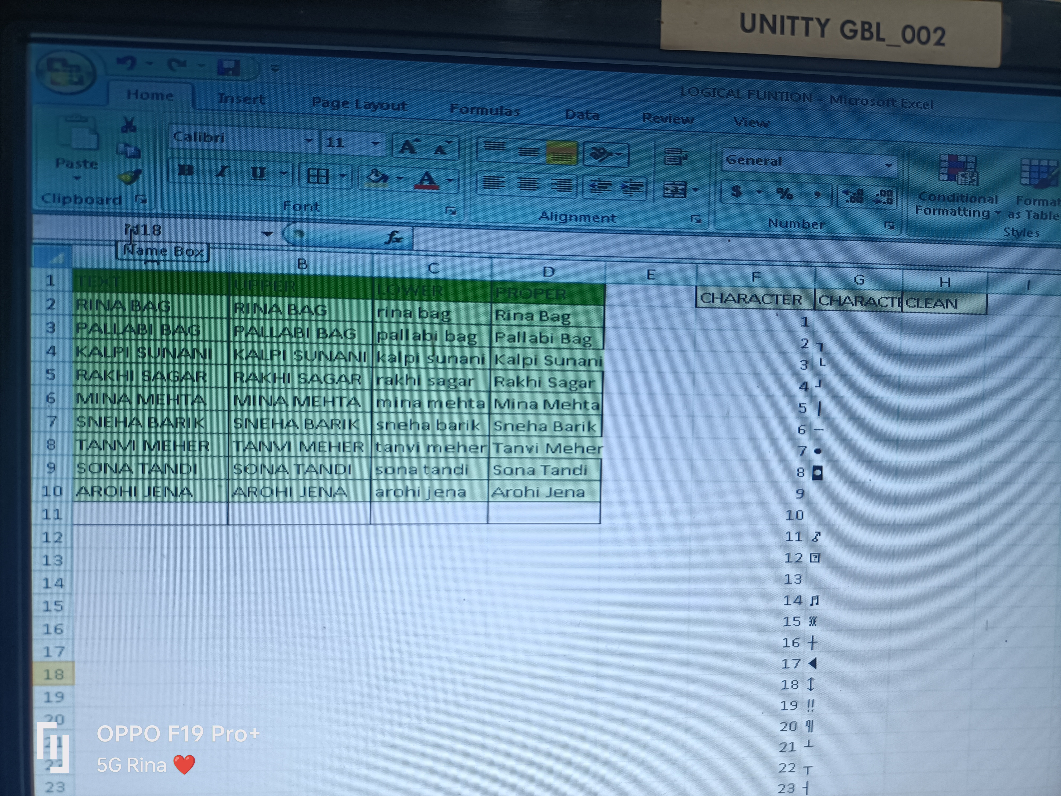The width and height of the screenshot is (1061, 796).
Task: Open the Calibri font name dropdown
Action: [308, 141]
